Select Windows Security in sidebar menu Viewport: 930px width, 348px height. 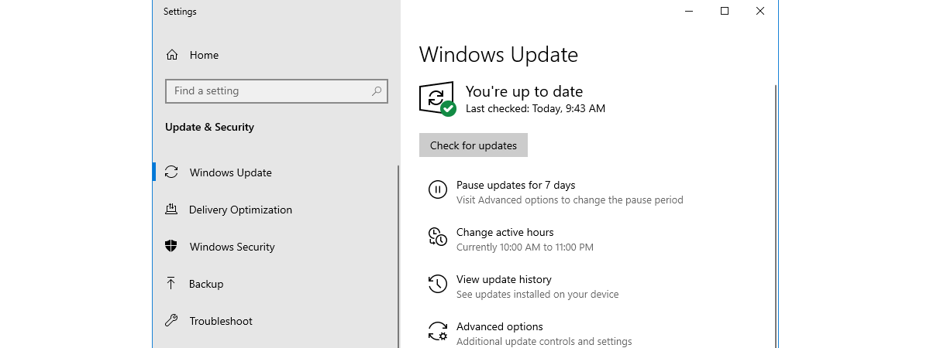coord(232,247)
